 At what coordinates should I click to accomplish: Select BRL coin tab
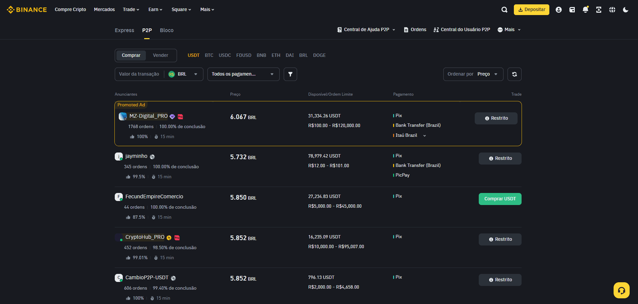tap(303, 56)
